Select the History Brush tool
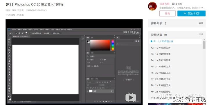Screen dimensions: 209x105 click(9, 64)
